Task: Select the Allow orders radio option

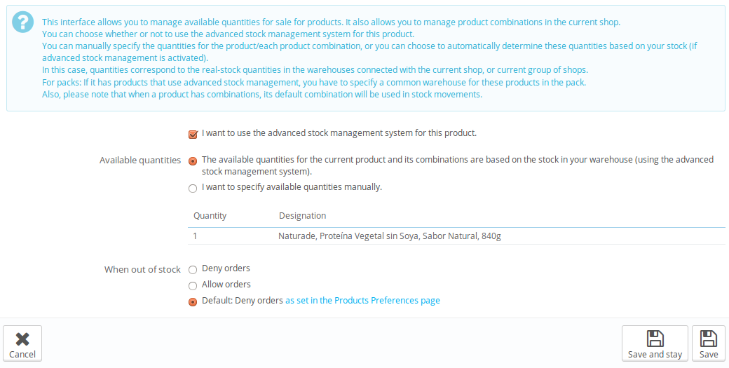Action: tap(193, 285)
